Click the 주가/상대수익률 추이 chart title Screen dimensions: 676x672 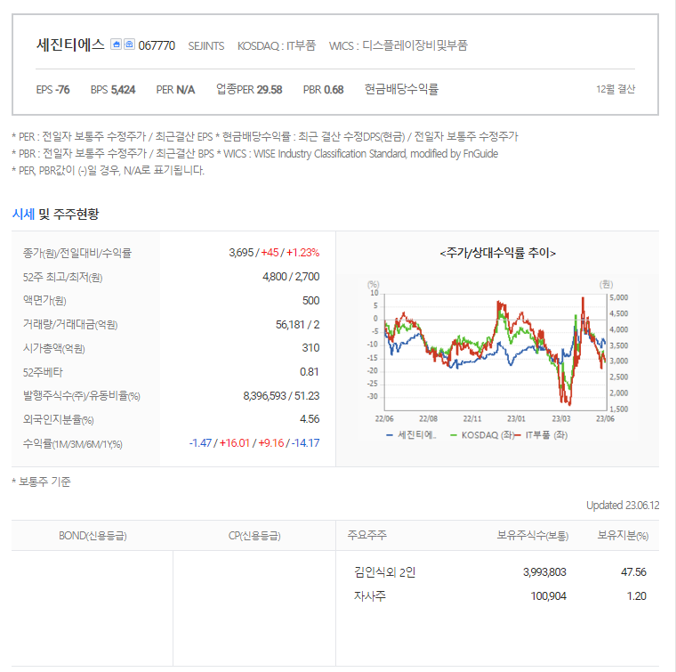pyautogui.click(x=497, y=253)
